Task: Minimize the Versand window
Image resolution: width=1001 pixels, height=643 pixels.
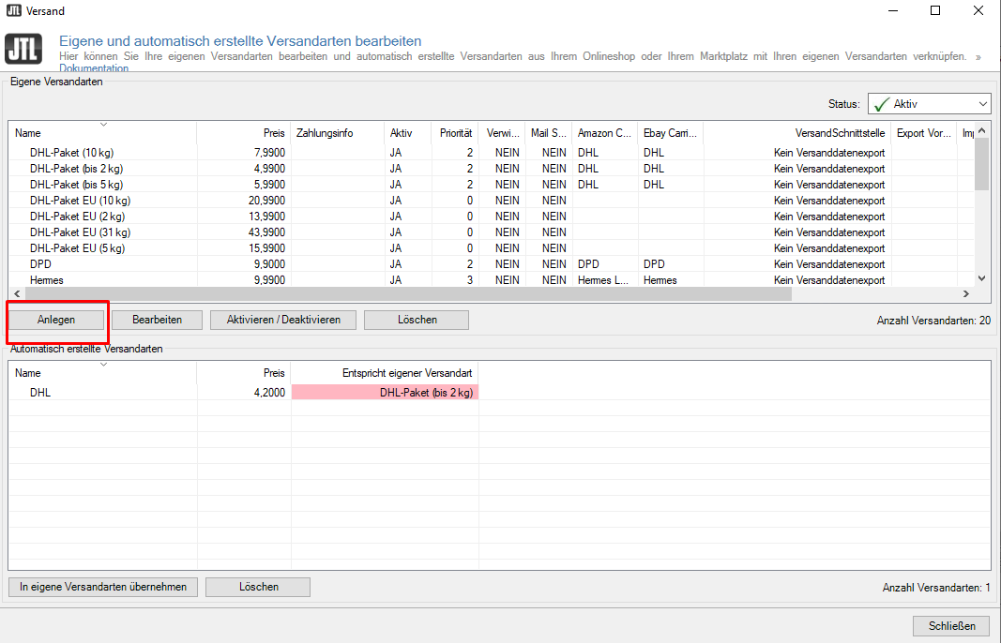Action: pos(892,11)
